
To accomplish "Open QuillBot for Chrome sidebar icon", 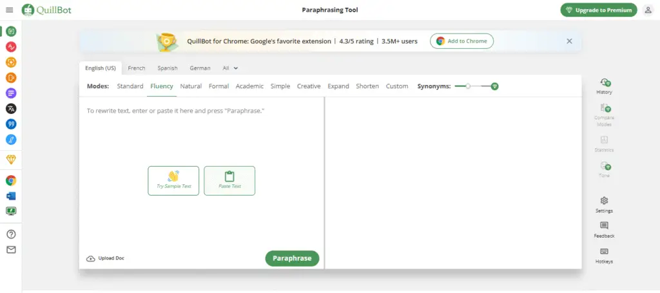I will (x=11, y=181).
